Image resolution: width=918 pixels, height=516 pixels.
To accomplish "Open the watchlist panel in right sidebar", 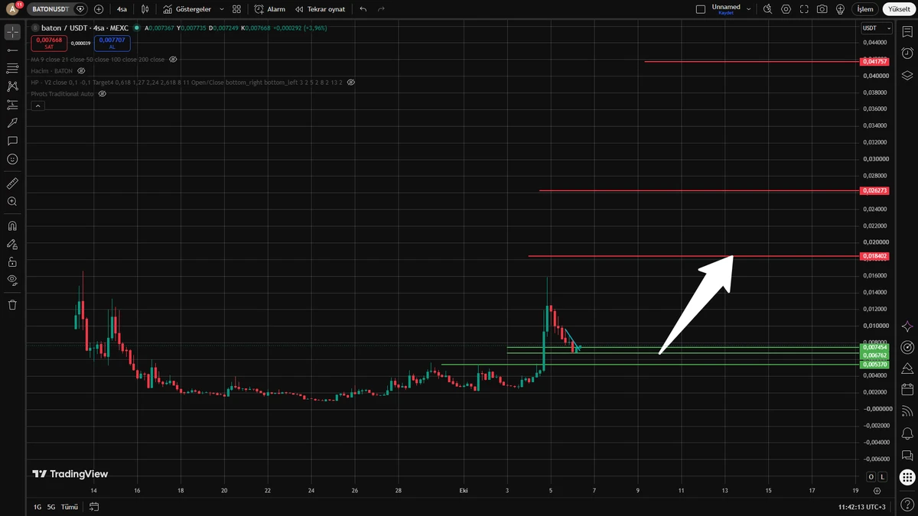I will pos(907,32).
